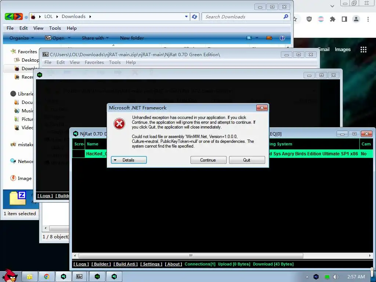Switch to 7-Zip from the taskbar
376x282 pixels.
coord(79,277)
